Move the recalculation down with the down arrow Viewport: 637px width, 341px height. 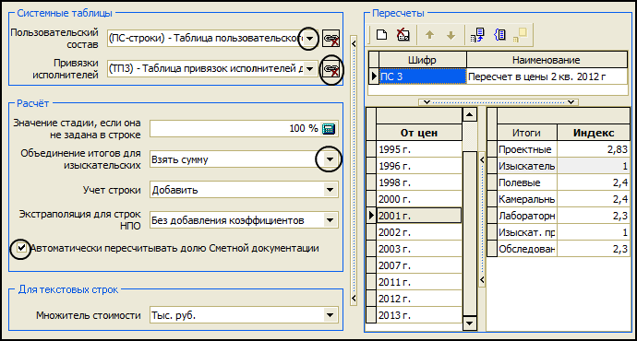[x=451, y=35]
